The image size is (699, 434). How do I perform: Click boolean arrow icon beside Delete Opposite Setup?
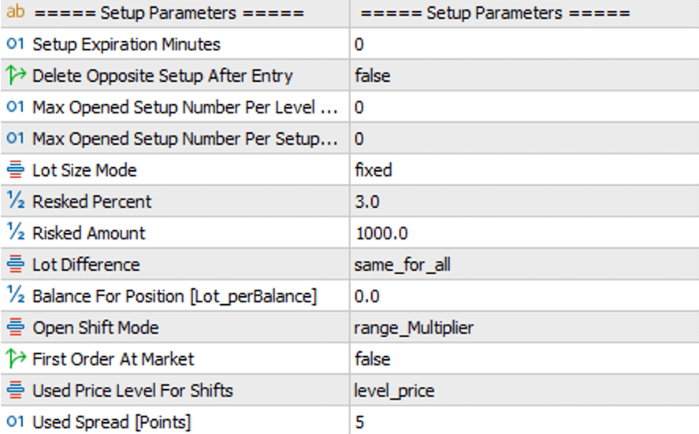(16, 75)
